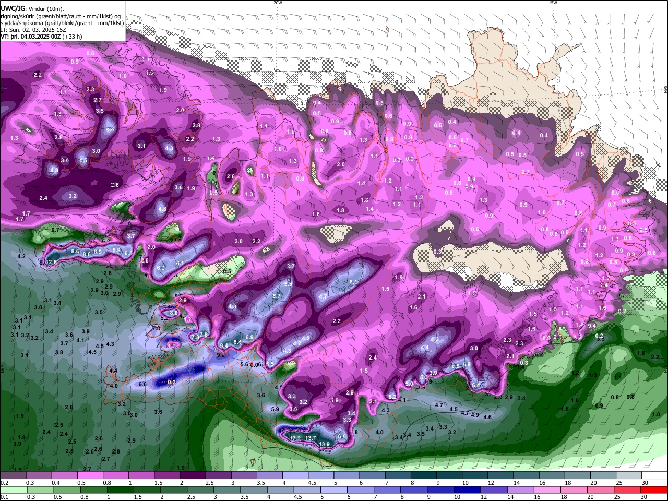The height and width of the screenshot is (501, 668).
Task: Select the "Vindur (10m)" header label
Action: (46, 8)
